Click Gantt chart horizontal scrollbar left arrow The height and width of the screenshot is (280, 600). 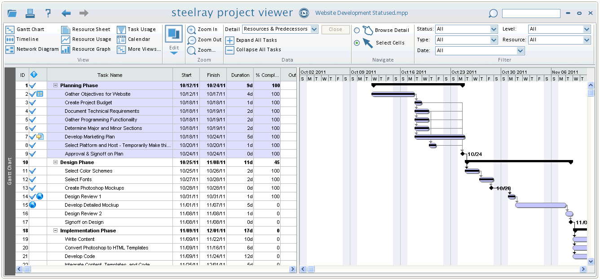tap(303, 269)
